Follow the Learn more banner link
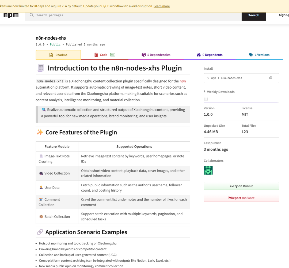 tap(162, 6)
